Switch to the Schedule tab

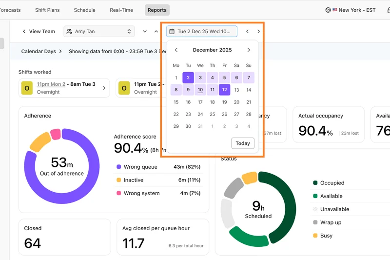click(x=84, y=10)
